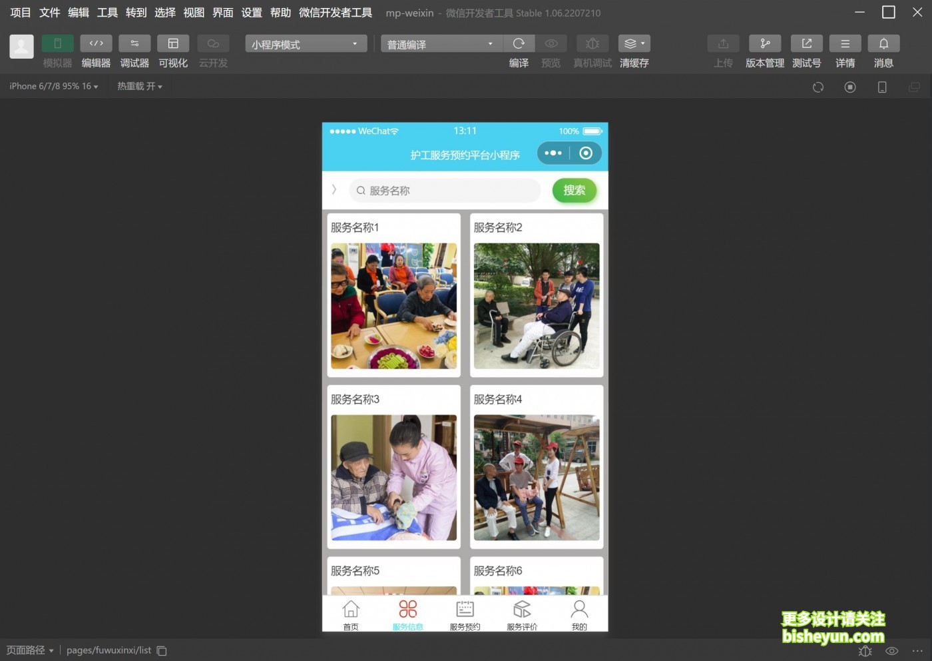Screen dimensions: 932x661
Task: Toggle the Editor panel button
Action: coord(96,43)
